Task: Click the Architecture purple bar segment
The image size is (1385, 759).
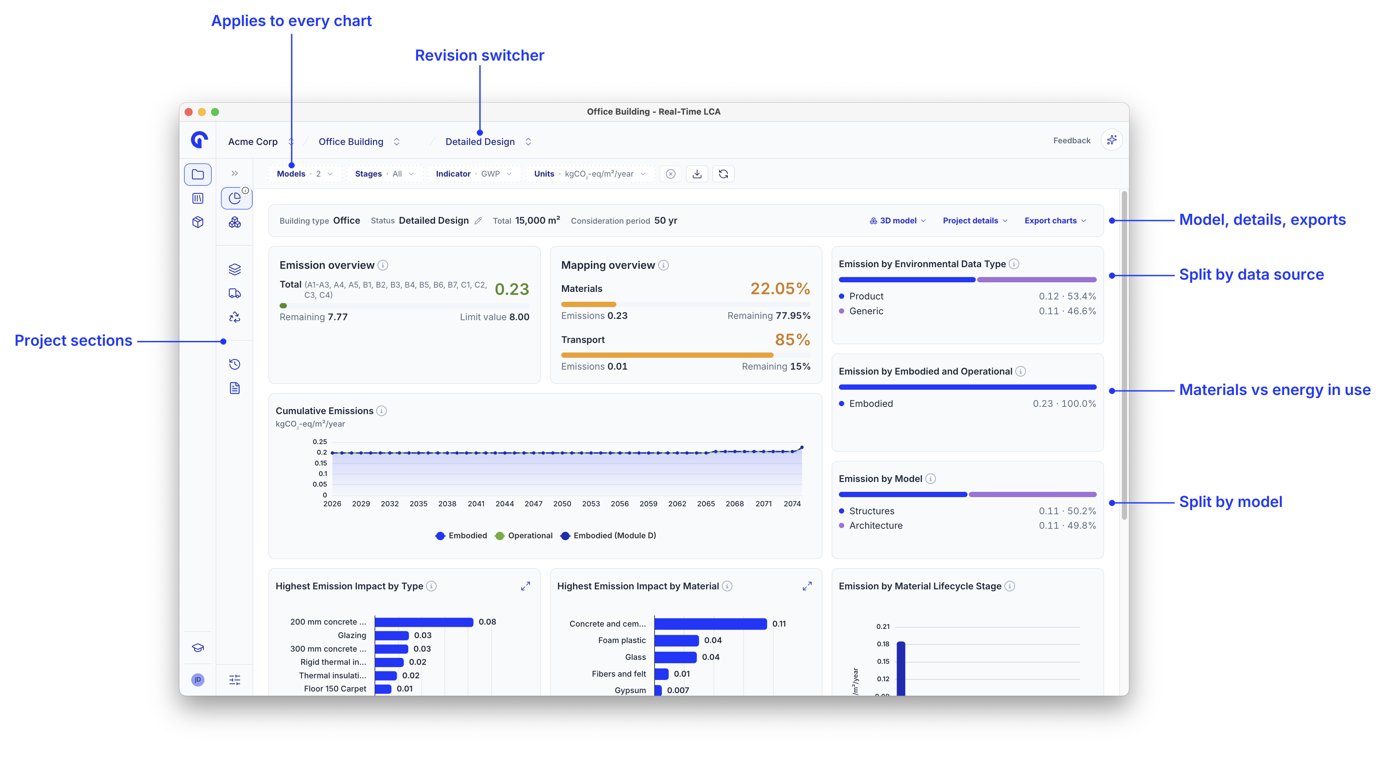Action: click(1033, 495)
